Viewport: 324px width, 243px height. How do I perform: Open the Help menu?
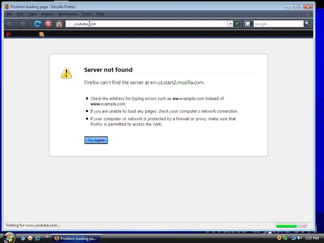[100, 14]
